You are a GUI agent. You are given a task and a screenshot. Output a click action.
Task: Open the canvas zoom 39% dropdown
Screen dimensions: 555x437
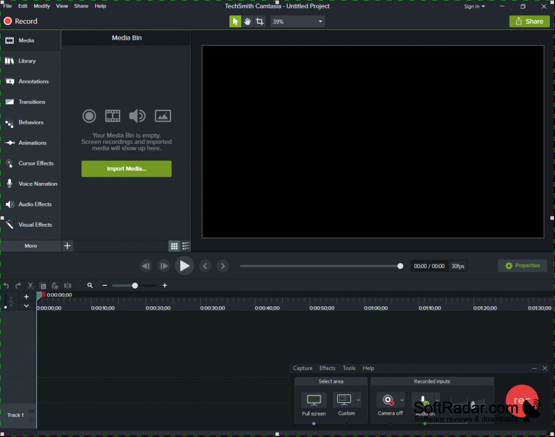pos(297,22)
